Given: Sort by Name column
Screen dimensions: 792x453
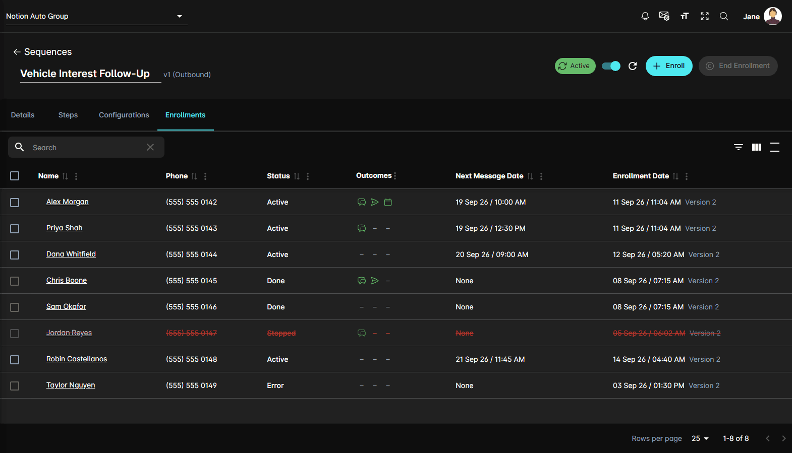Looking at the screenshot, I should click(65, 176).
